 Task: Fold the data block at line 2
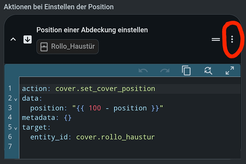pos(16,99)
